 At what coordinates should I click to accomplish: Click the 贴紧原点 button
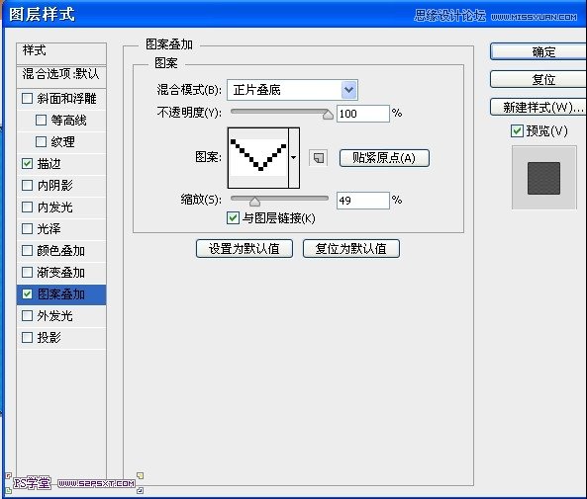[x=384, y=158]
